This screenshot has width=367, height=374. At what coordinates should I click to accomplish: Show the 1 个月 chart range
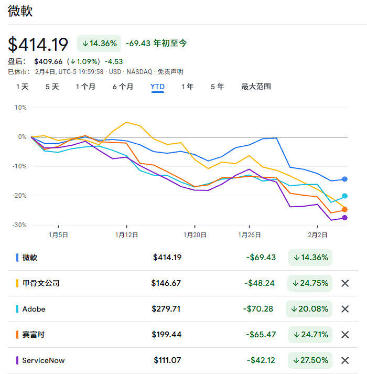click(x=85, y=87)
